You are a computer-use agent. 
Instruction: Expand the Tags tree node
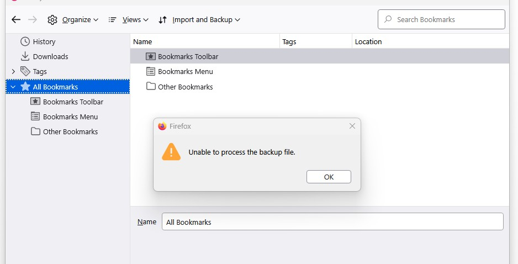click(x=13, y=71)
